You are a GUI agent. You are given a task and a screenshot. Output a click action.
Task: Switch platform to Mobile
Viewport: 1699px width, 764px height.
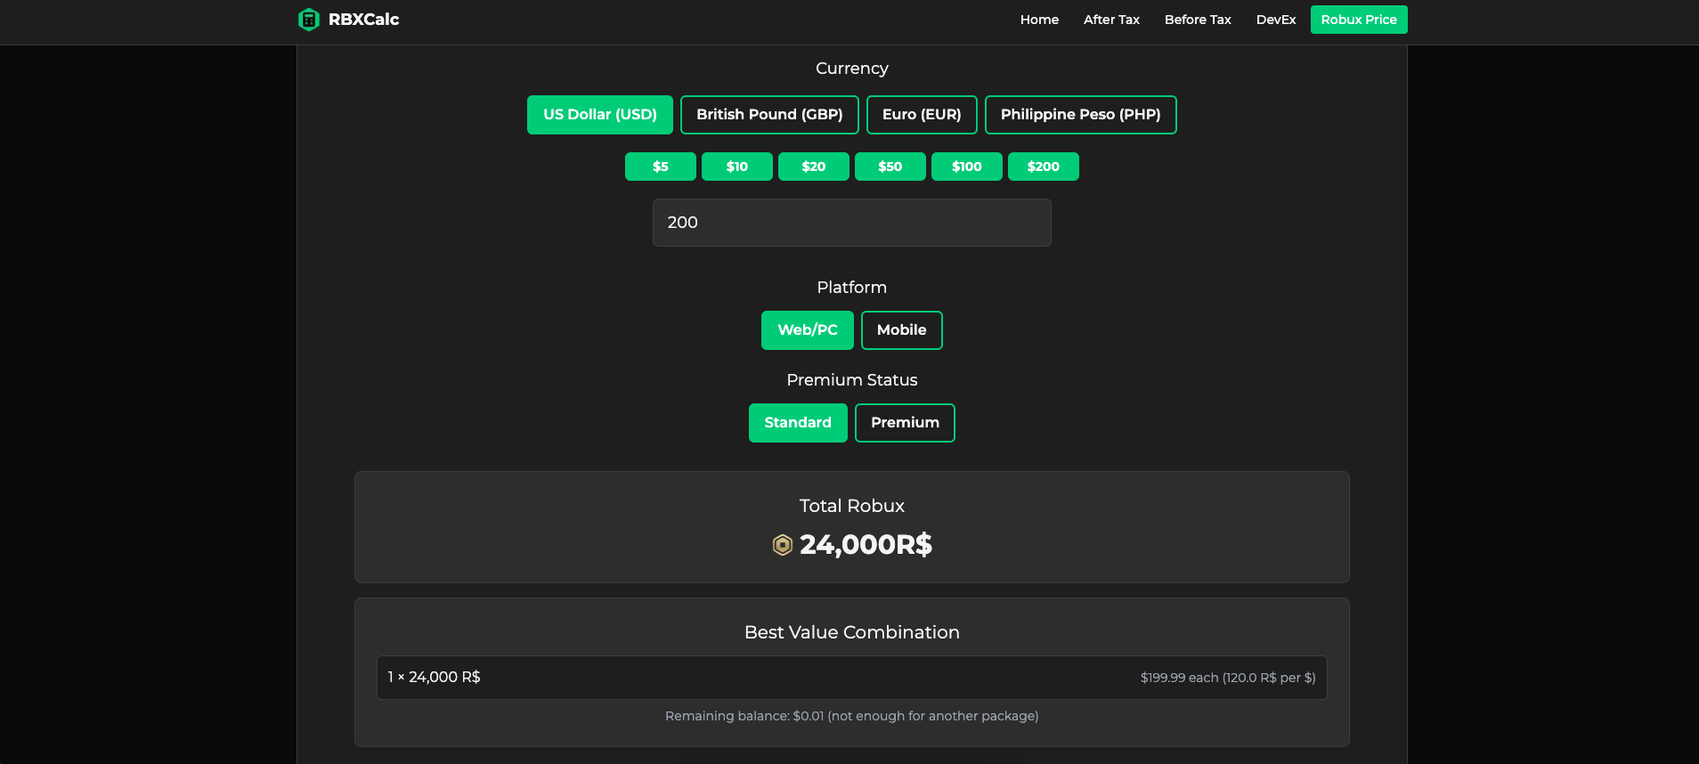(x=902, y=330)
